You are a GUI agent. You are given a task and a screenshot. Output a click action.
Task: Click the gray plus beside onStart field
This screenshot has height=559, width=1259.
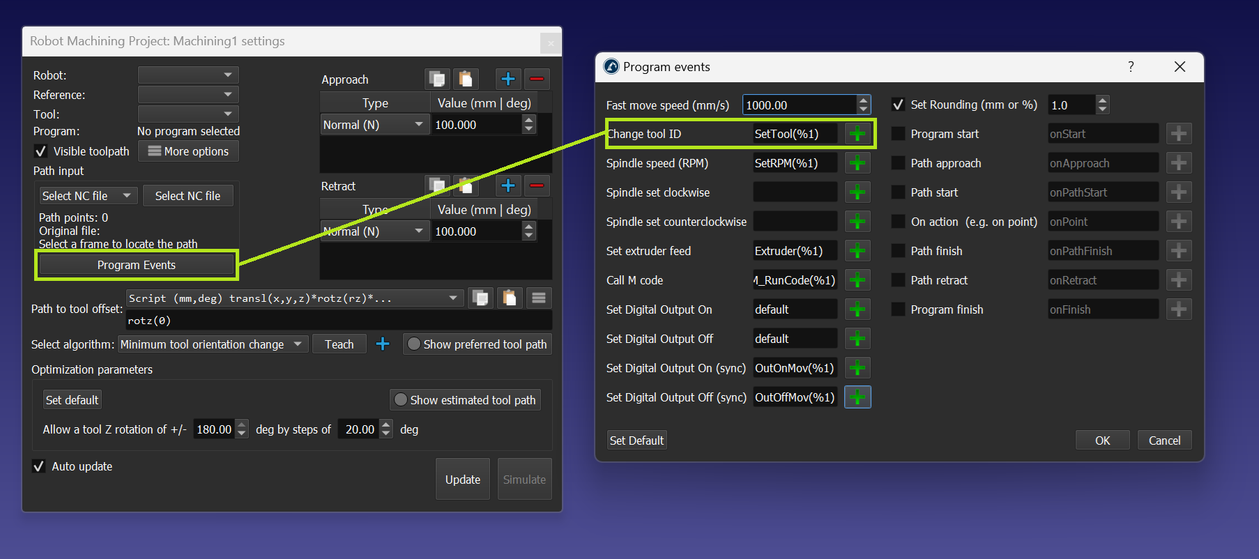1179,134
